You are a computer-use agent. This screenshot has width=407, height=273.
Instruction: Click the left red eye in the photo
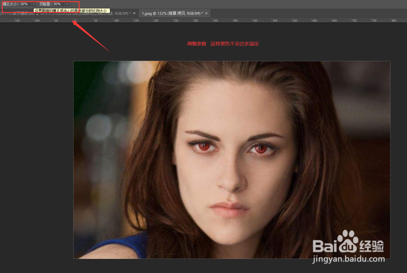pyautogui.click(x=204, y=146)
